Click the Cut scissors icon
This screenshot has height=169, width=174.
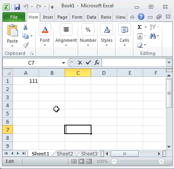25,27
